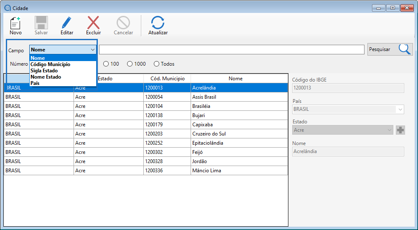Screen dimensions: 418x230
Task: Choose Código Município from dropdown list
Action: [x=51, y=64]
